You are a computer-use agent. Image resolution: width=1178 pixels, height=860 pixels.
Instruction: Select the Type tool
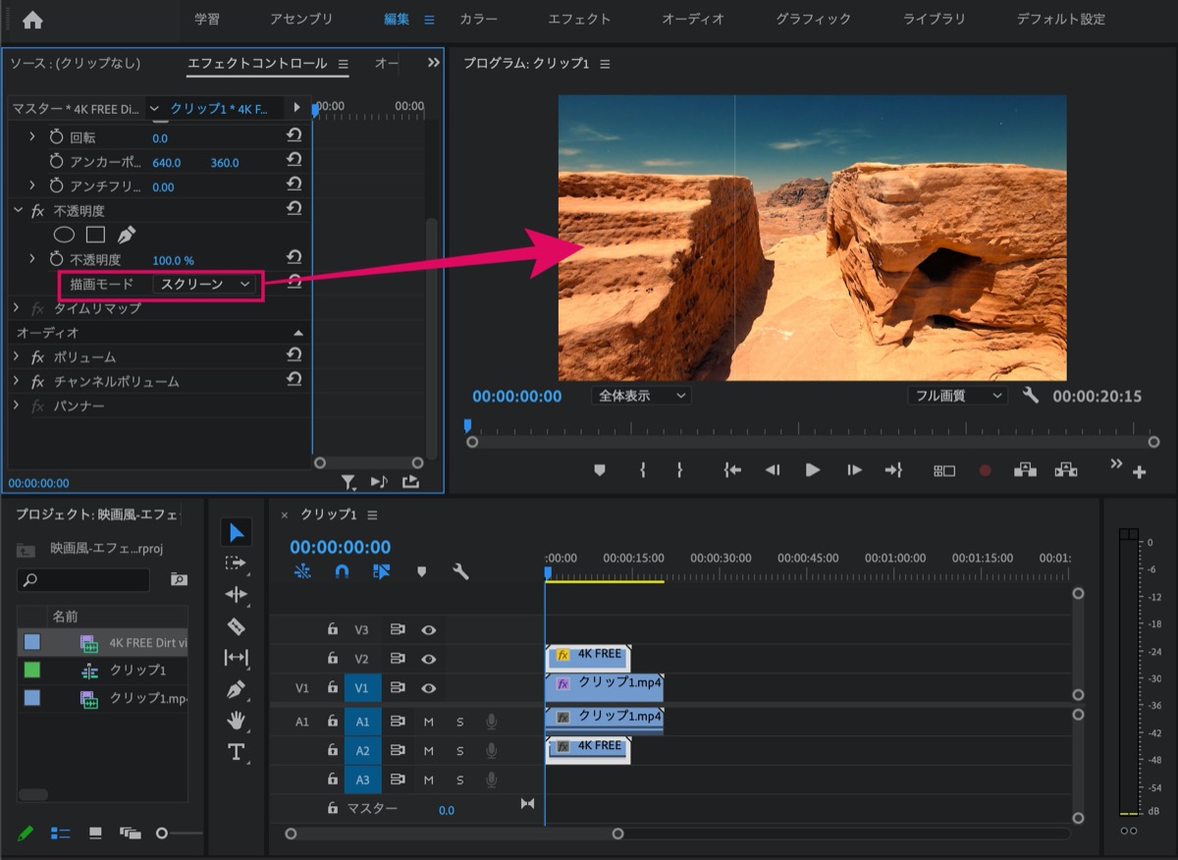click(x=236, y=752)
